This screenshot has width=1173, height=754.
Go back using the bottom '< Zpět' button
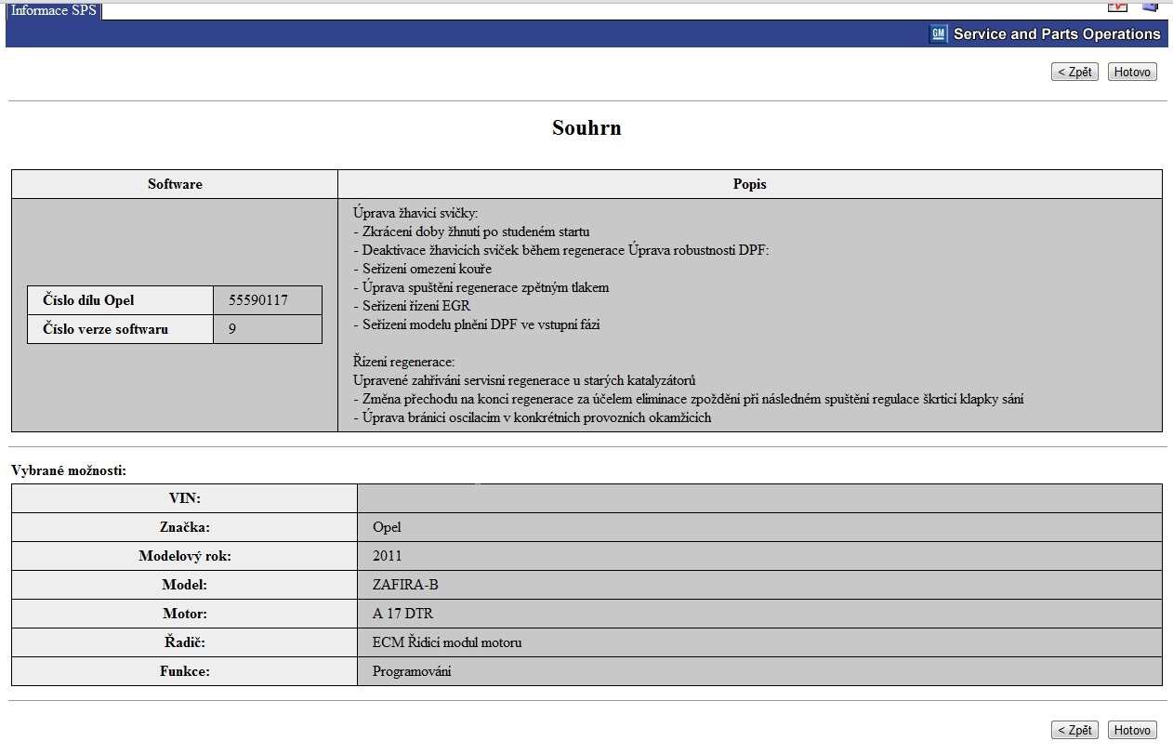(1074, 730)
